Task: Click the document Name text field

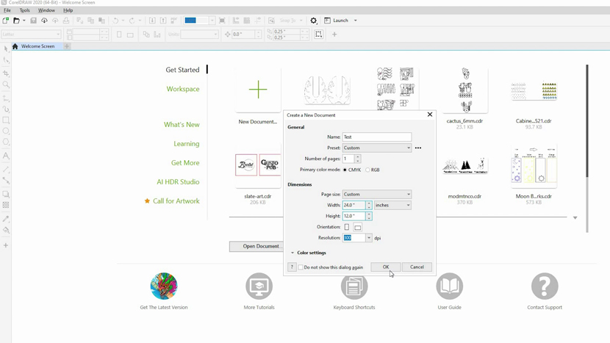Action: pos(377,137)
